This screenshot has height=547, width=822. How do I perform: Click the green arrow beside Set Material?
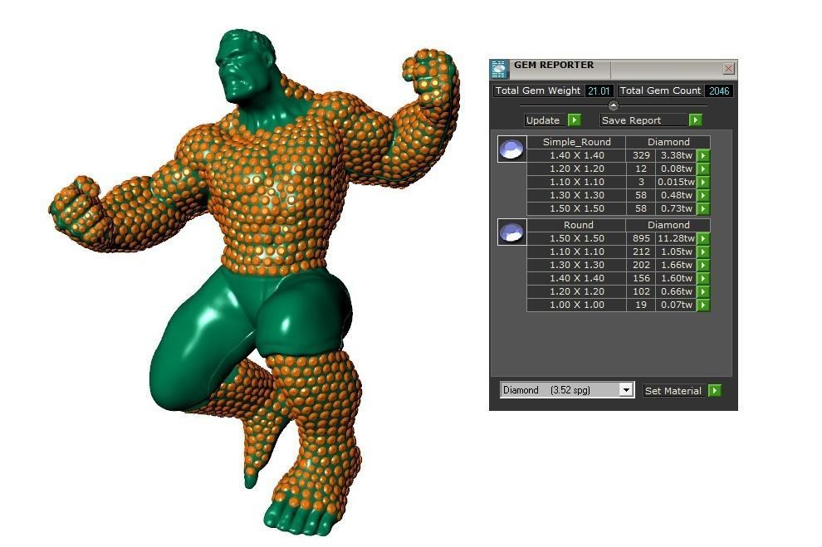point(715,390)
